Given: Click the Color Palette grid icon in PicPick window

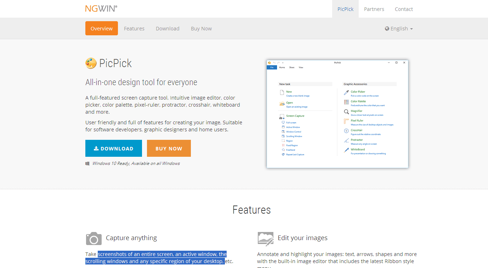Looking at the screenshot, I should pyautogui.click(x=346, y=102).
